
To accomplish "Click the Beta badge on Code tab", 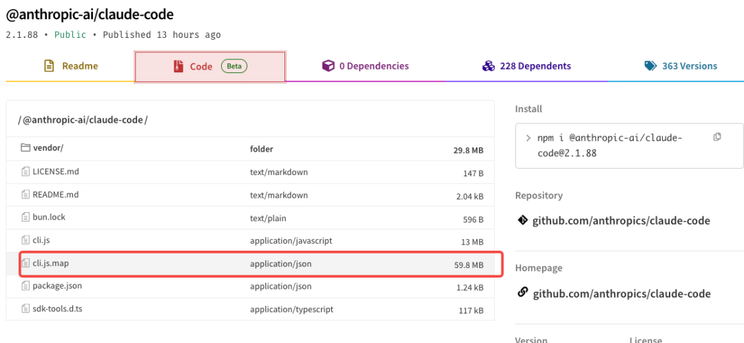I will (234, 66).
